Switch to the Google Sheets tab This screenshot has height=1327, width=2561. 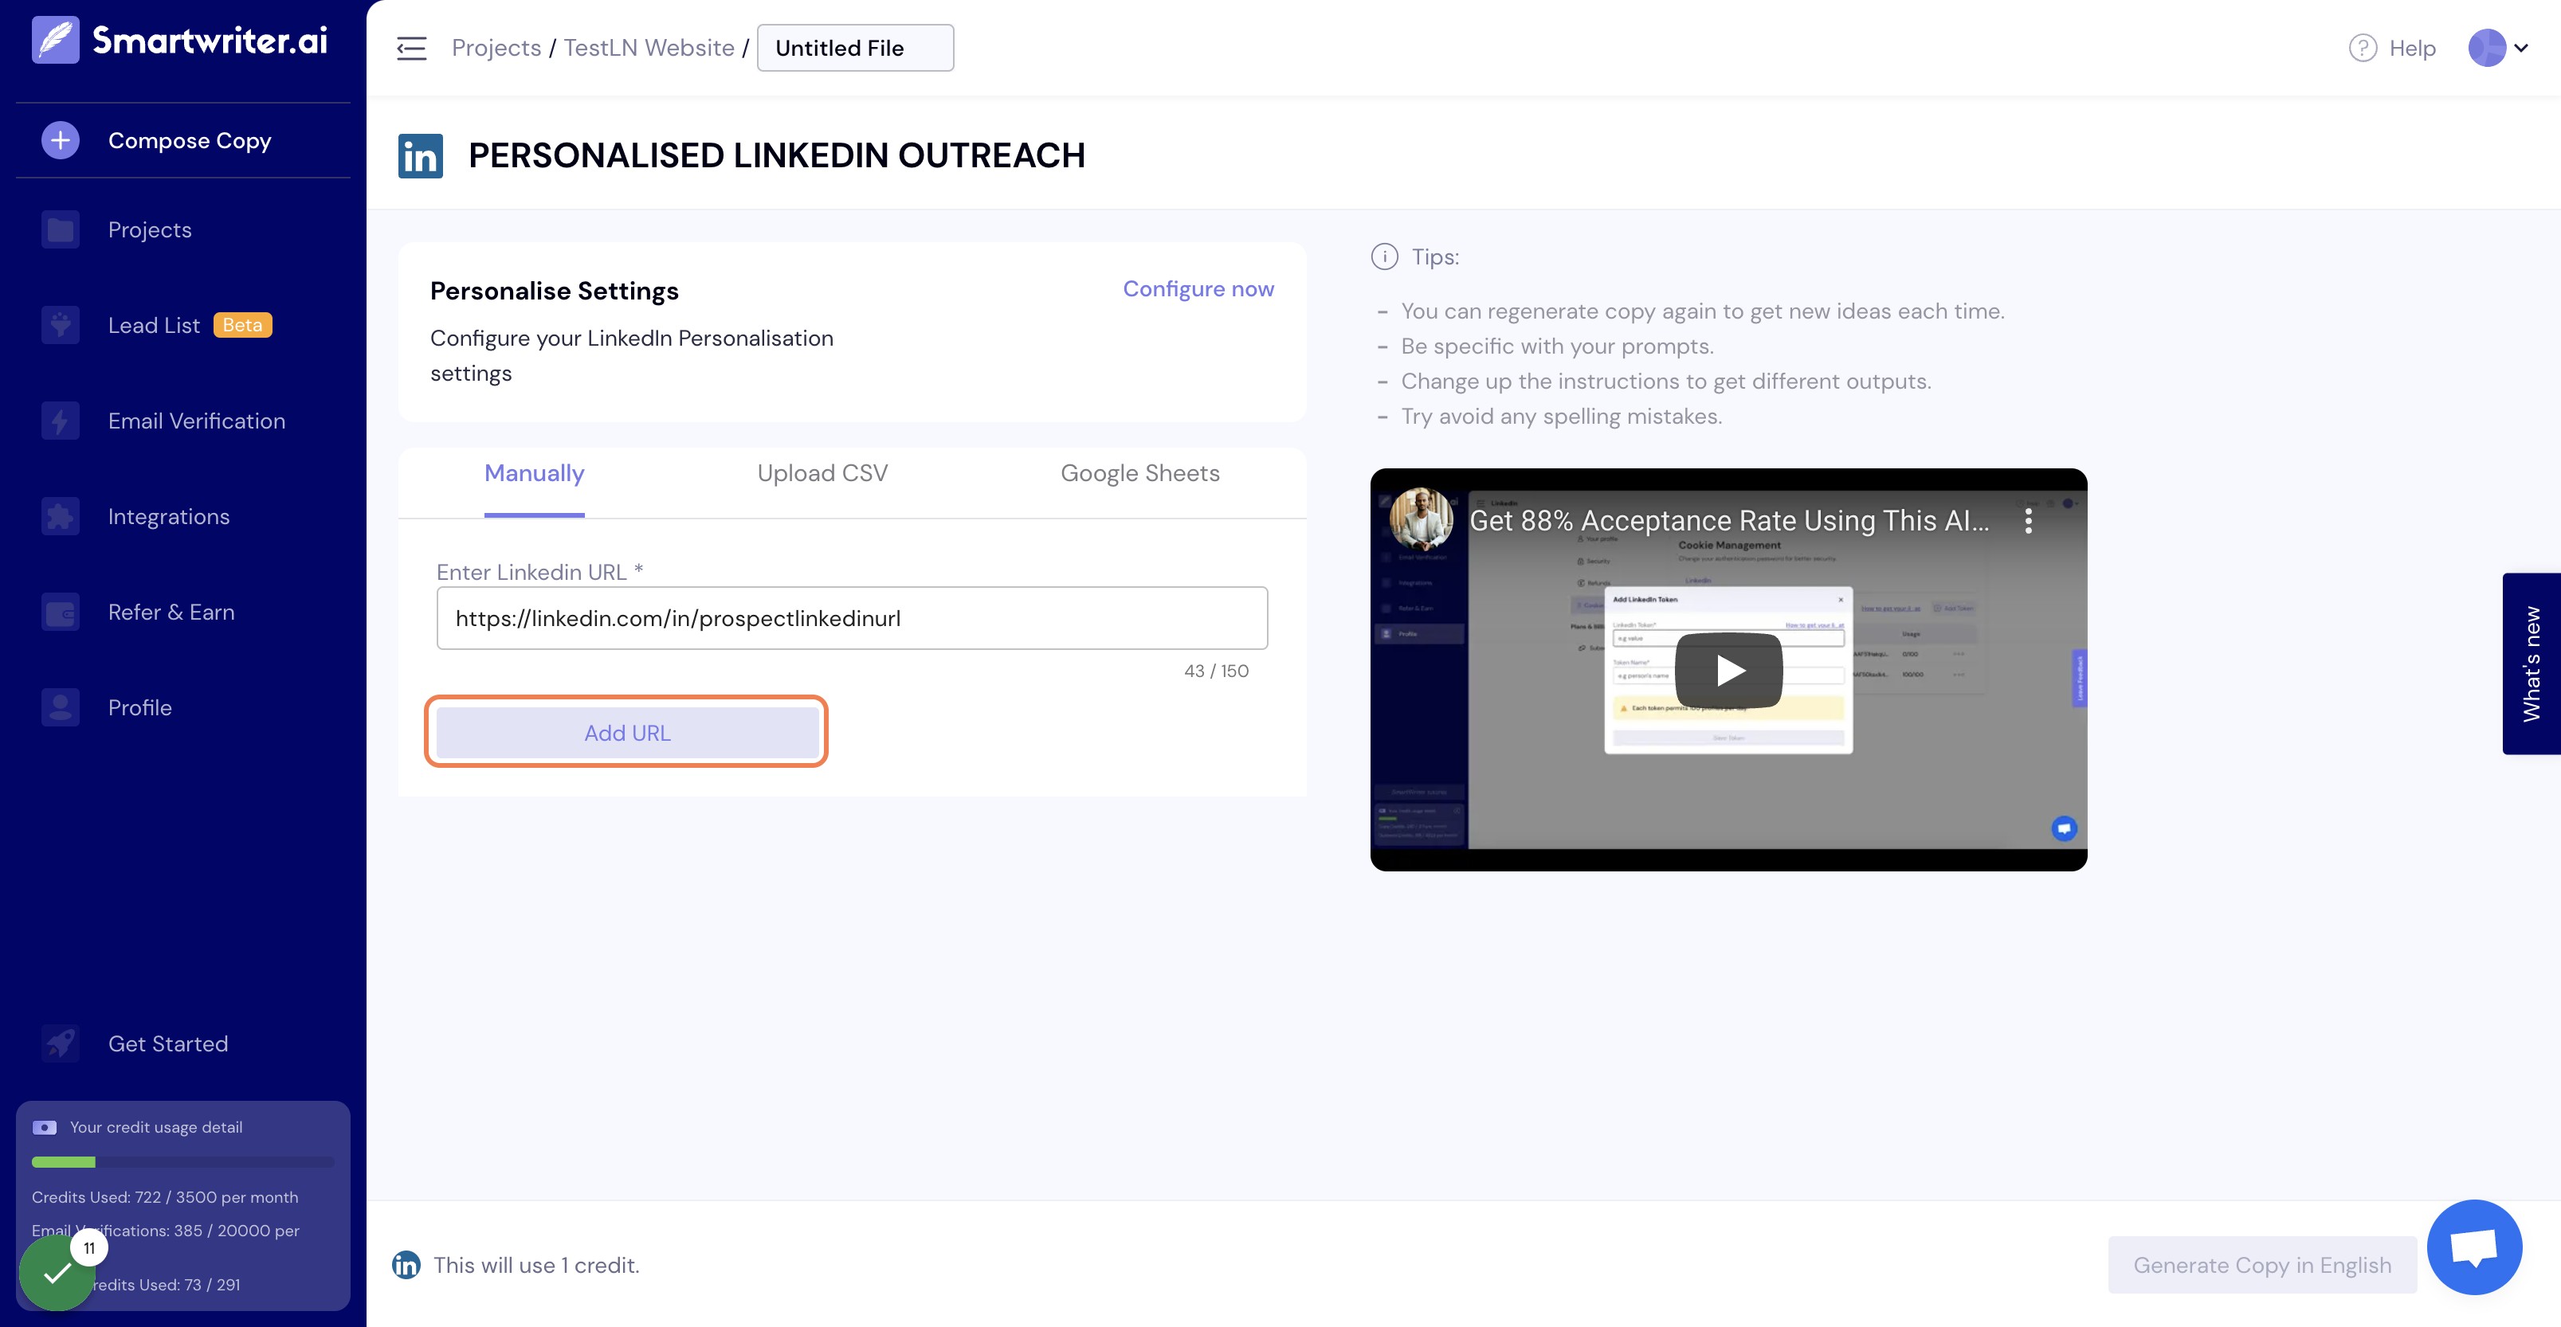1139,473
